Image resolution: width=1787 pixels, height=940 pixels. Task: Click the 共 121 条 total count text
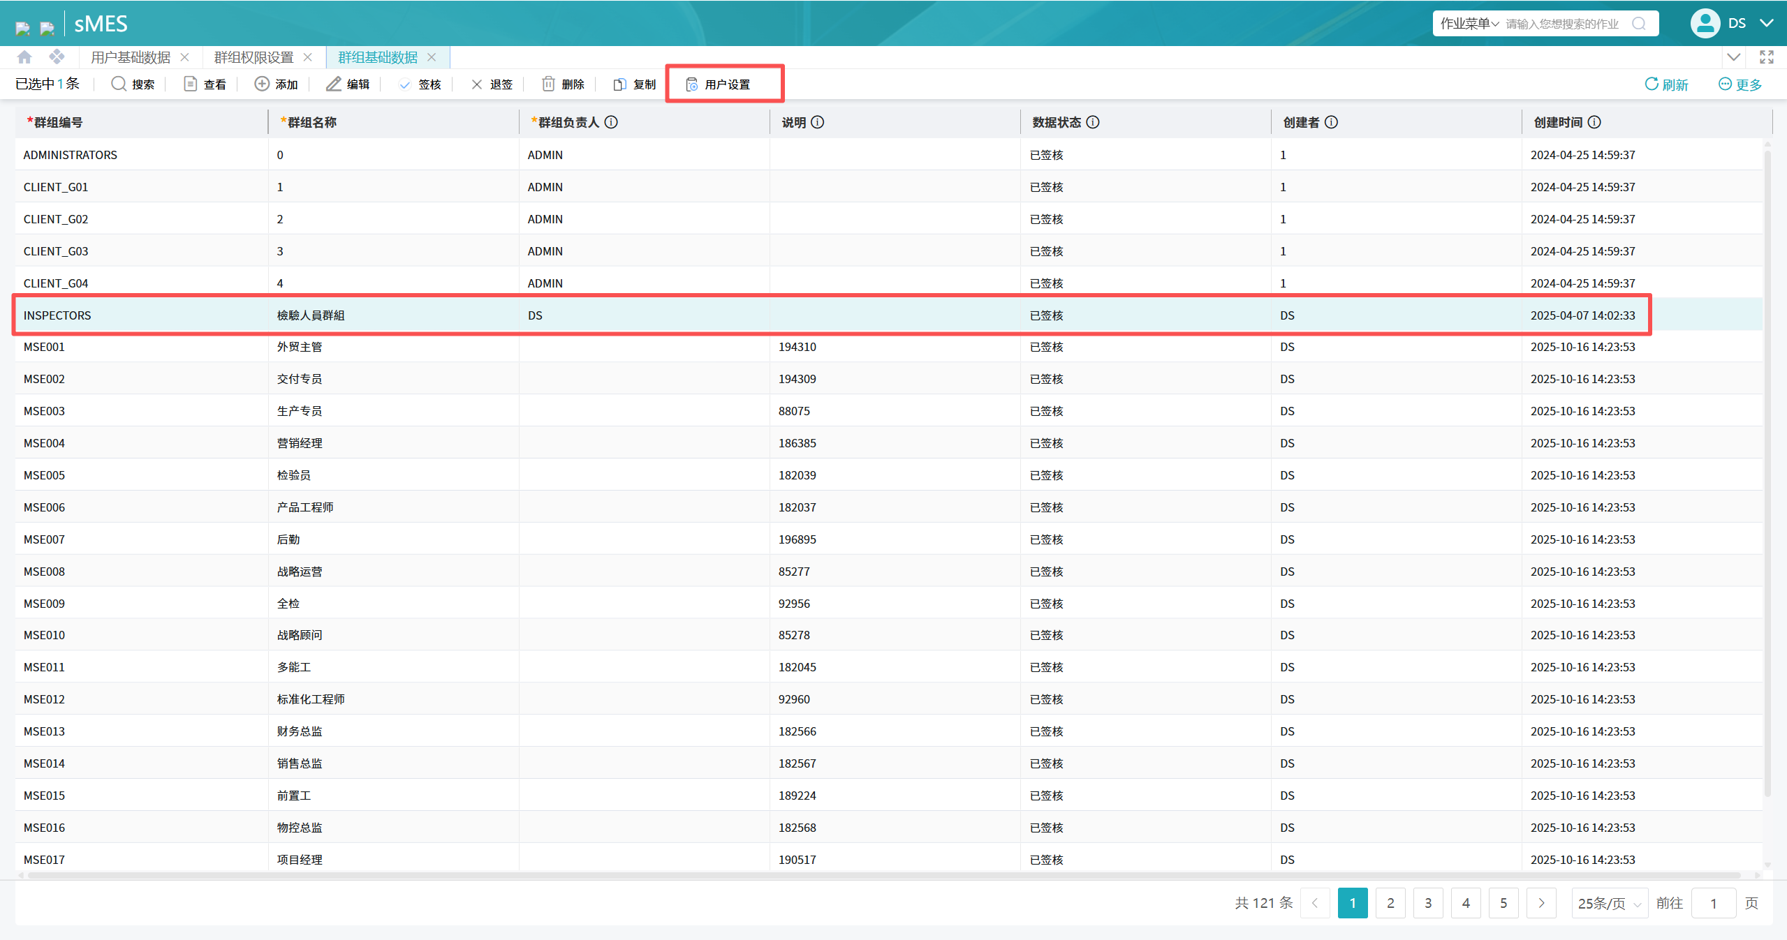(1264, 903)
